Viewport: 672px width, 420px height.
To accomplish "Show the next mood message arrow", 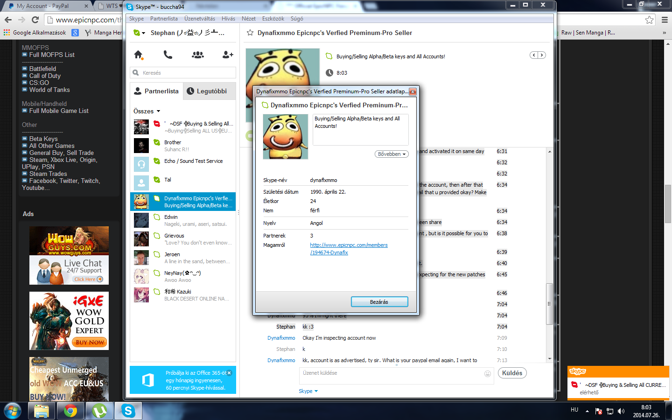I will (x=542, y=55).
